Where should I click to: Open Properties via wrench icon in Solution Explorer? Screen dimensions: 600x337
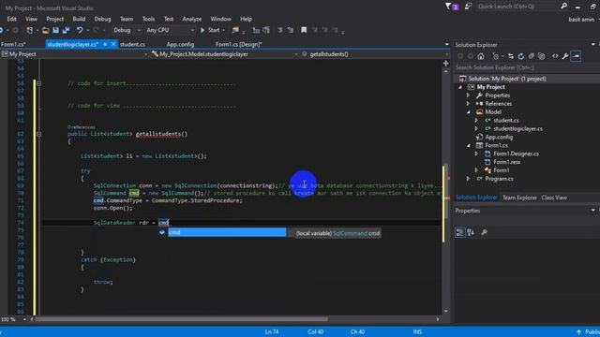(x=565, y=56)
